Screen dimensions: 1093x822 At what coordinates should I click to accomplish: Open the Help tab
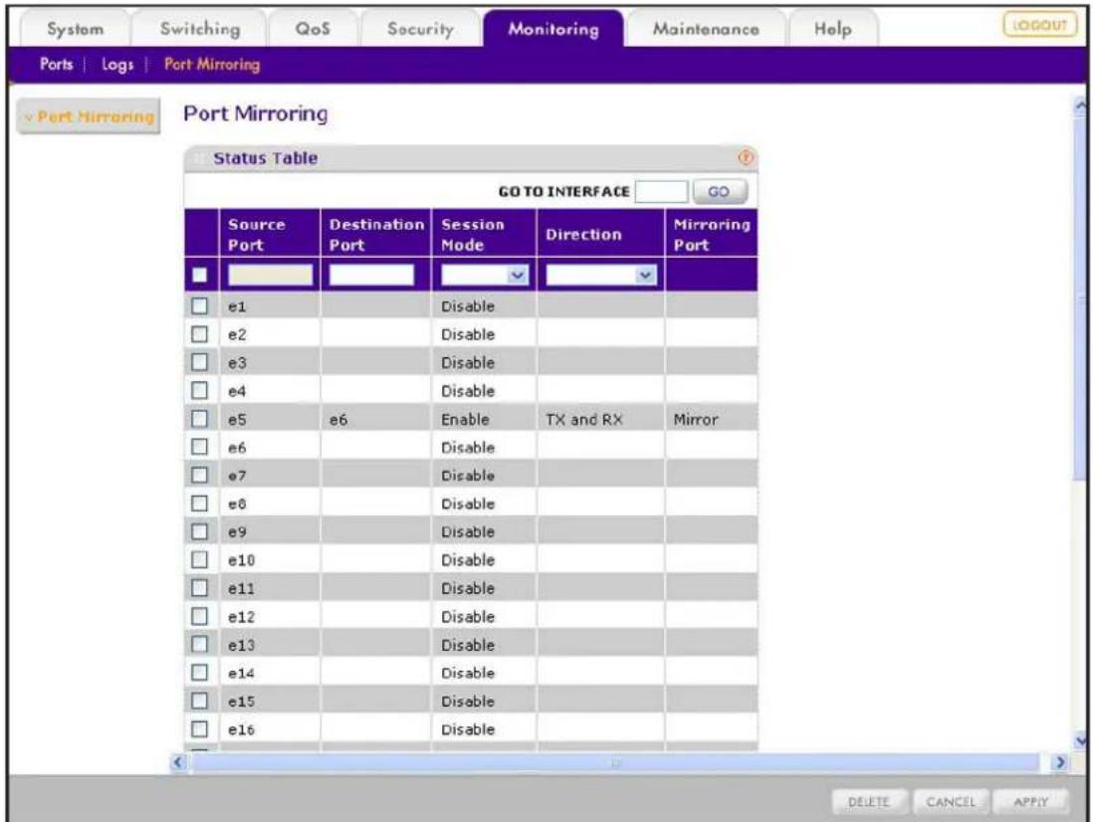[833, 29]
